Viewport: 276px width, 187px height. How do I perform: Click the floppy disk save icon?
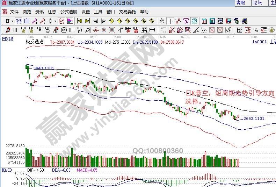(x=228, y=21)
